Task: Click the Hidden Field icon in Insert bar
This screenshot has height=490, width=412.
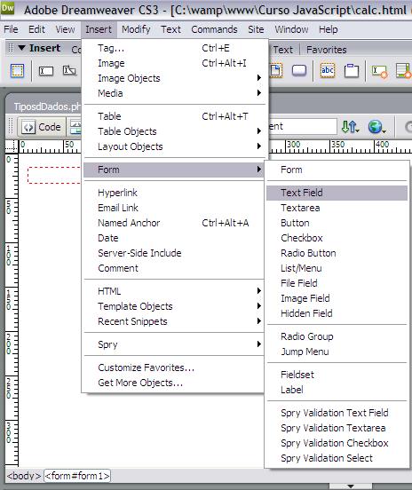Action: pyautogui.click(x=69, y=71)
